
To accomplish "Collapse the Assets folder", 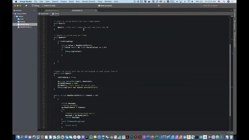I will coord(15,16).
